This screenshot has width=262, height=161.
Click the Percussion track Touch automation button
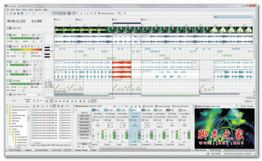[34, 87]
